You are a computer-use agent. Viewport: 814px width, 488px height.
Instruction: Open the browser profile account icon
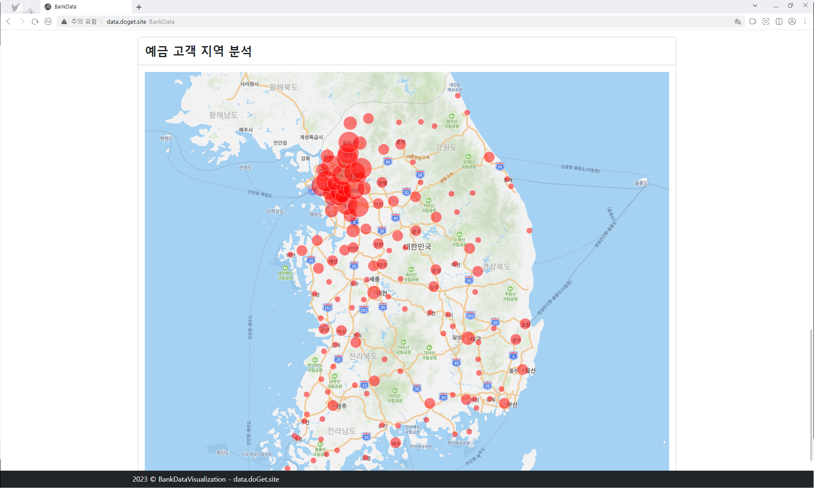(x=792, y=22)
